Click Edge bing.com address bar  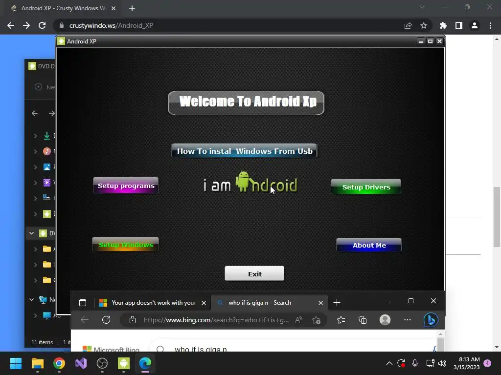pos(216,320)
